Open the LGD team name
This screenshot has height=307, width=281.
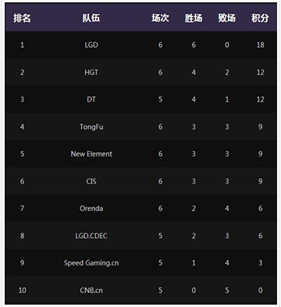pos(91,45)
